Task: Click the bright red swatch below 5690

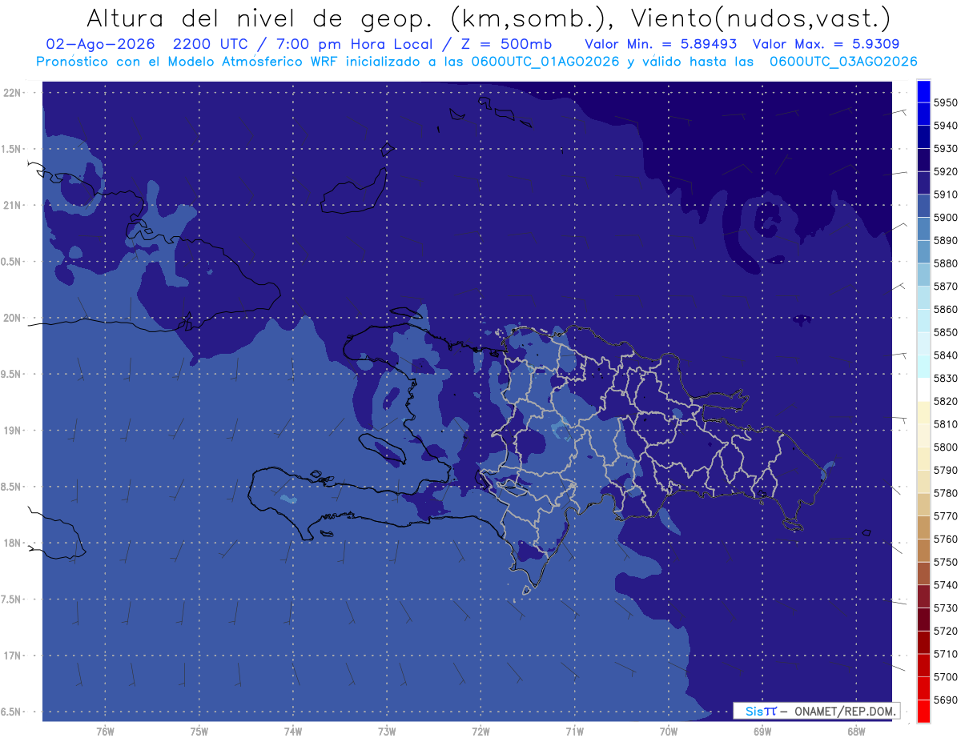Action: click(923, 710)
